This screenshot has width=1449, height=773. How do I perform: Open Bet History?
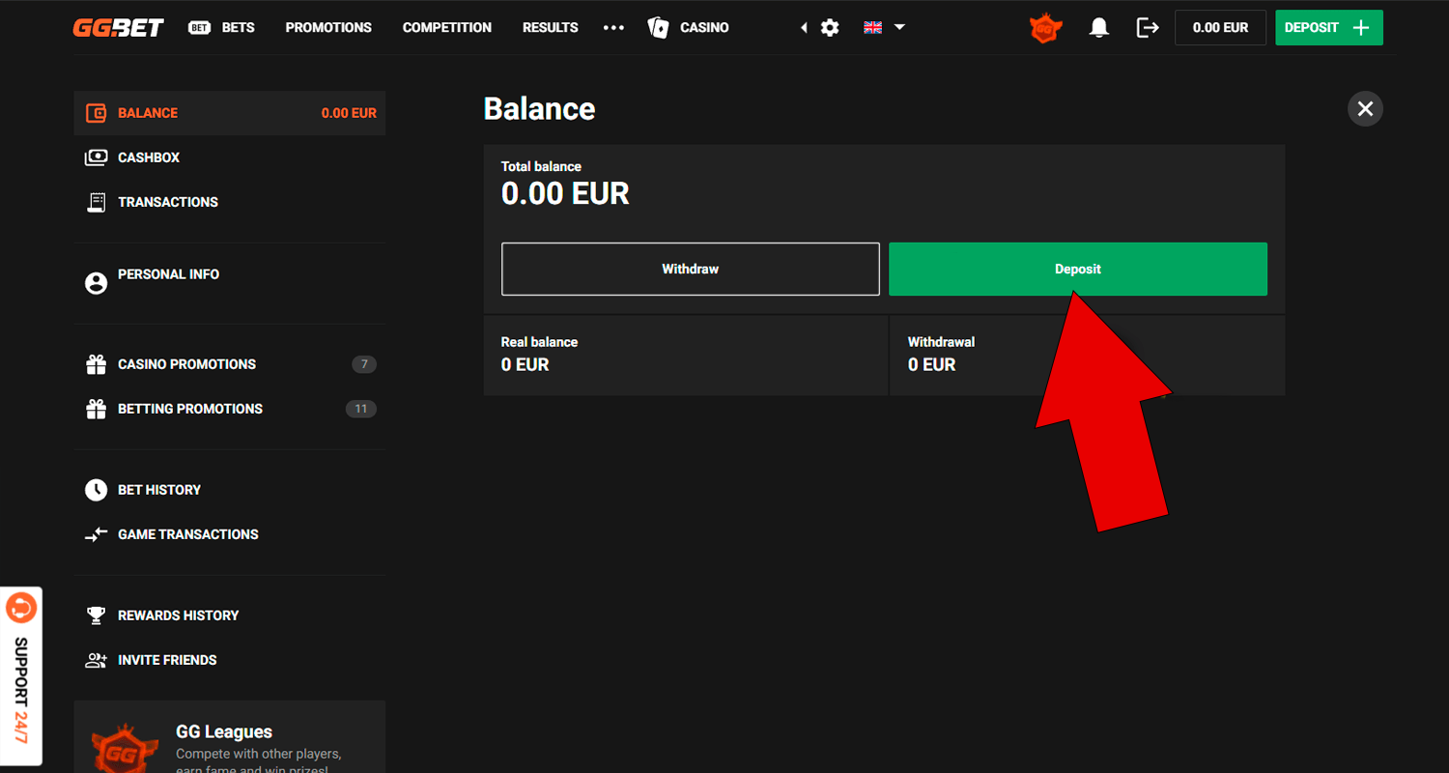click(x=230, y=490)
